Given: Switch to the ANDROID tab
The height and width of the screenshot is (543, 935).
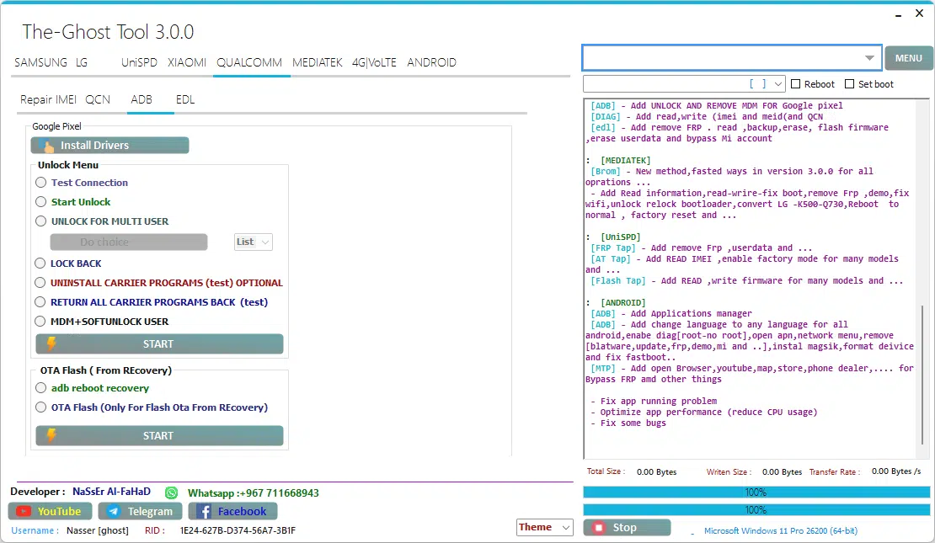Looking at the screenshot, I should point(432,62).
